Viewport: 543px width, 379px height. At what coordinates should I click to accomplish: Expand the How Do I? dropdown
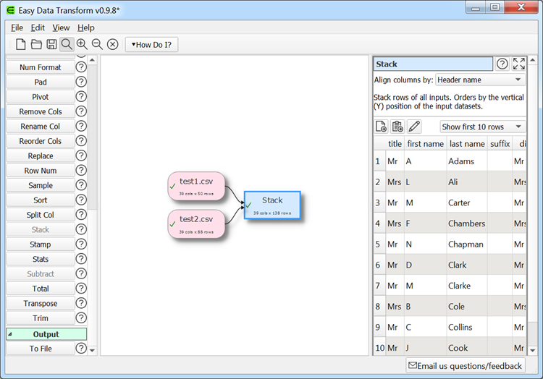pos(151,44)
